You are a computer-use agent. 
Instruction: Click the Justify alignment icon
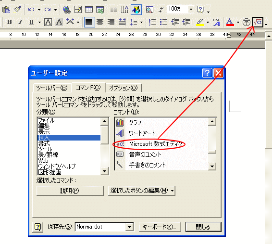coord(89,22)
